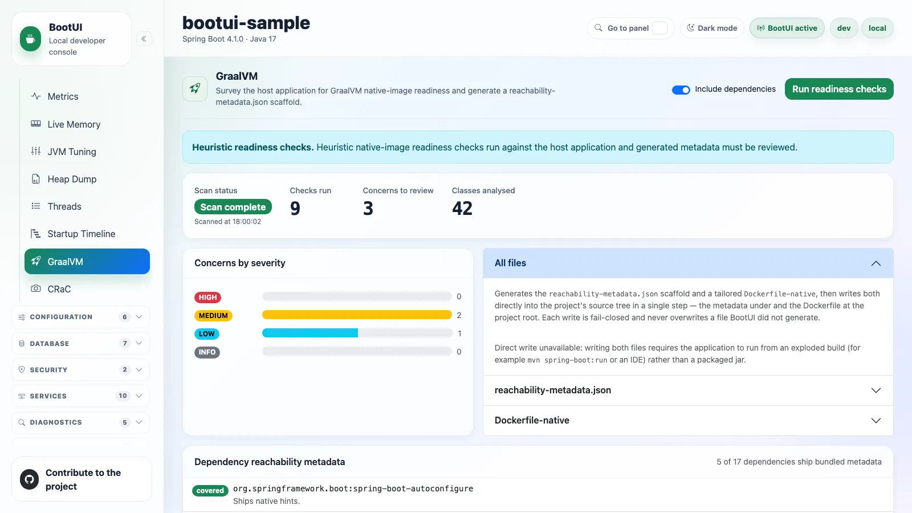Collapse the sidebar with the double-chevron button
Screen dimensions: 912x513
point(144,39)
